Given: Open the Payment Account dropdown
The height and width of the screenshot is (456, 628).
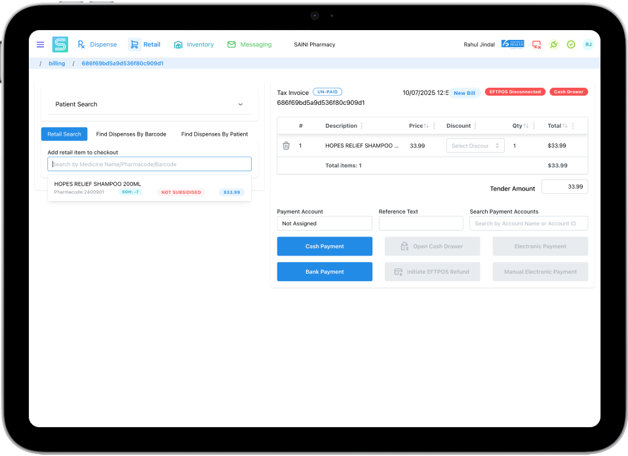Looking at the screenshot, I should (x=324, y=223).
